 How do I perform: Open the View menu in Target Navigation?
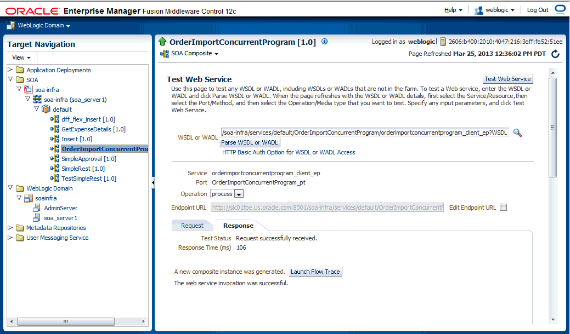coord(21,57)
